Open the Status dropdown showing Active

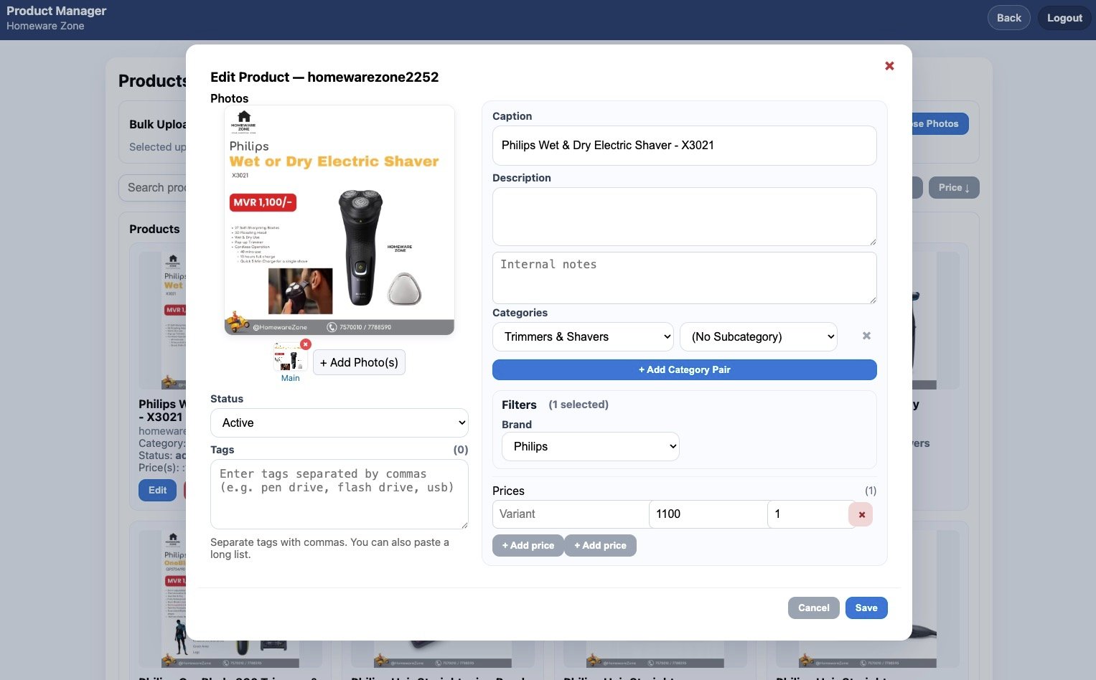(339, 422)
